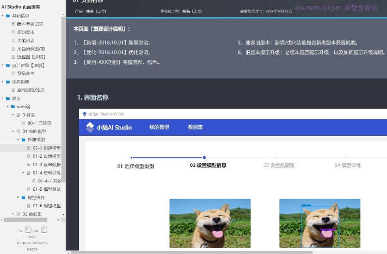Jump to step 03 设置数据集

(x=279, y=165)
